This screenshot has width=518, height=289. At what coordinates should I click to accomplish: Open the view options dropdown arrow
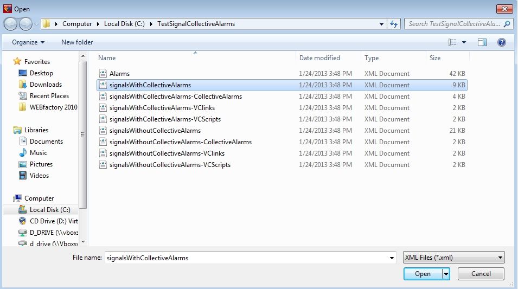pyautogui.click(x=464, y=42)
